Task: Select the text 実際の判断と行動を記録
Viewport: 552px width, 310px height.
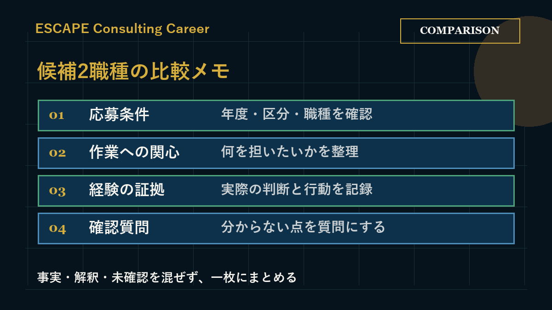Action: (297, 190)
